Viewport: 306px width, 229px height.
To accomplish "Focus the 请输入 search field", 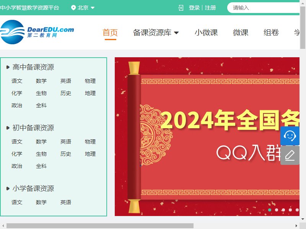I will (x=264, y=8).
